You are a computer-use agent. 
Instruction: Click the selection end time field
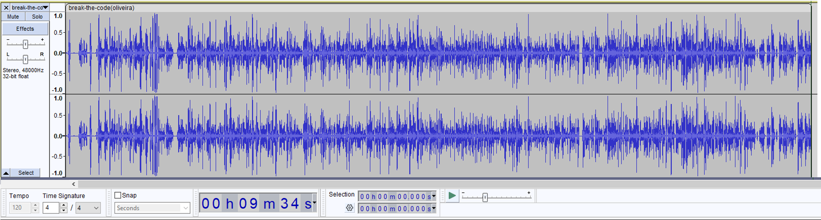pos(395,209)
